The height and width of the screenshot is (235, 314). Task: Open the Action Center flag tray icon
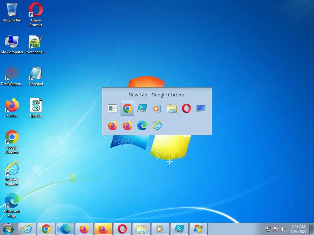pos(276,229)
